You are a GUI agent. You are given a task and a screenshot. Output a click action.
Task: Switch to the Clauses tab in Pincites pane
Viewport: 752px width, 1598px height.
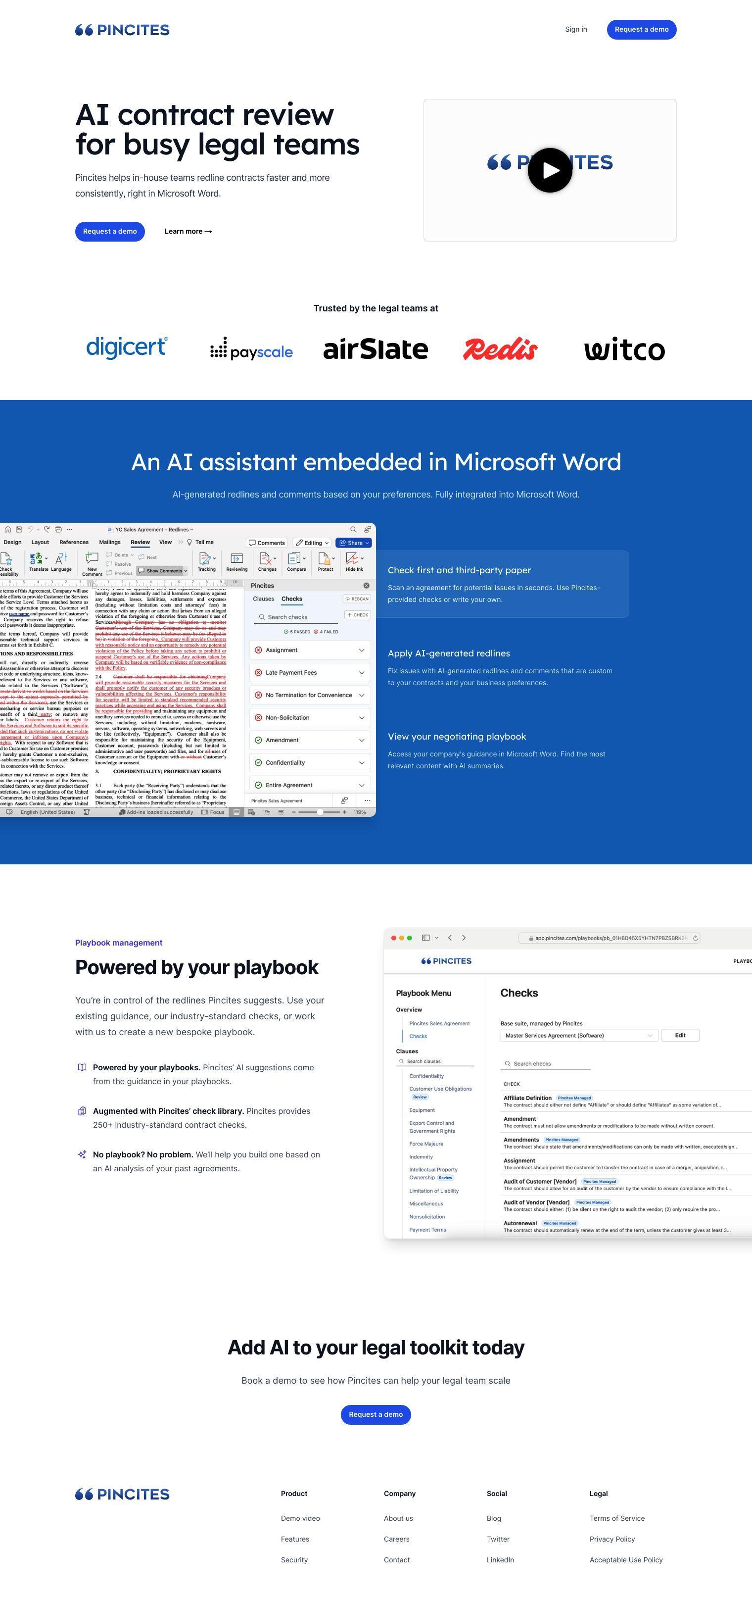tap(264, 599)
